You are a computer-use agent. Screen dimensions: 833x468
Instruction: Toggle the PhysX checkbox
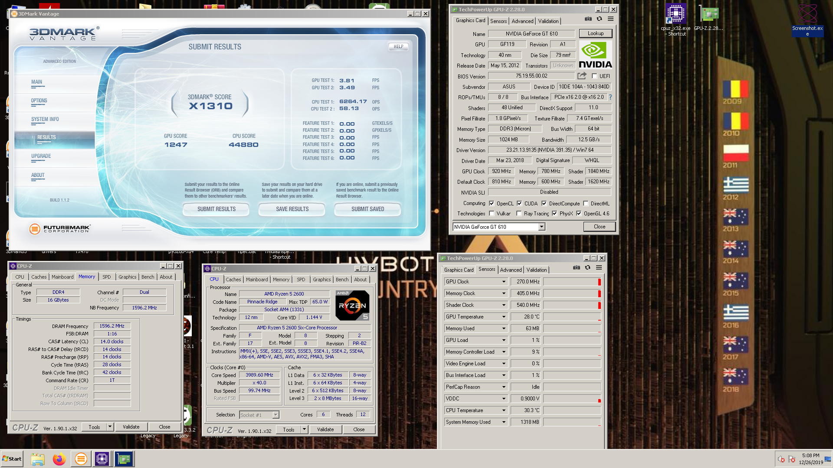(554, 214)
